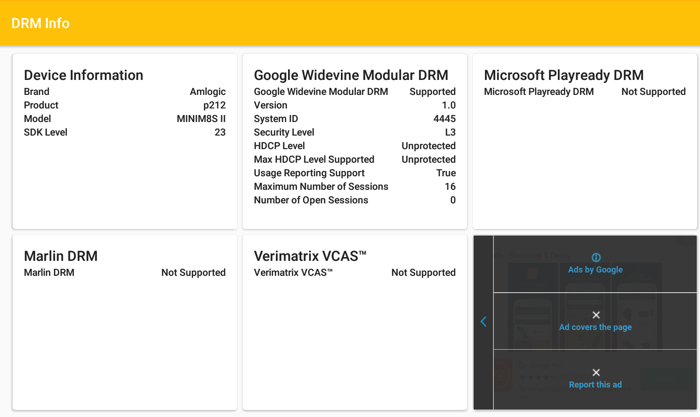
Task: Click the DRM Info title
Action: [40, 23]
